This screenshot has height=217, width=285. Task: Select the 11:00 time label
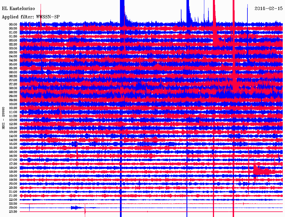point(13,112)
